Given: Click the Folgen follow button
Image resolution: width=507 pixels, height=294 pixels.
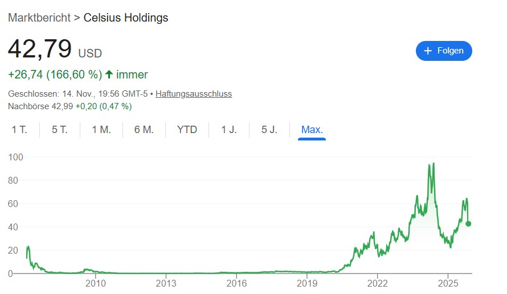Looking at the screenshot, I should tap(444, 51).
